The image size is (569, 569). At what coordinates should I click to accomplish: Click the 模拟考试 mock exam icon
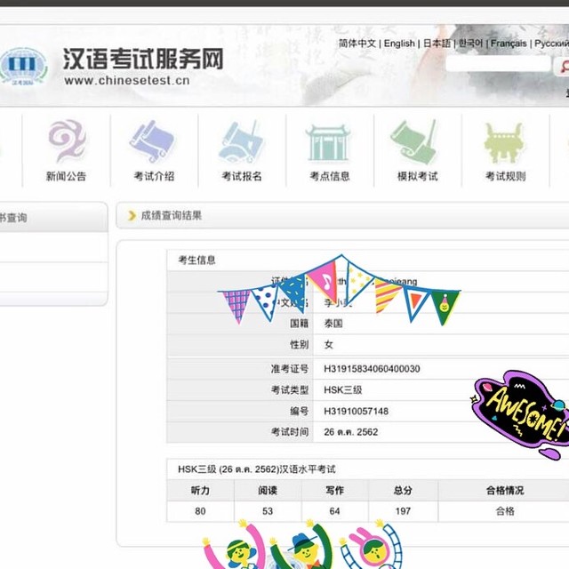416,142
